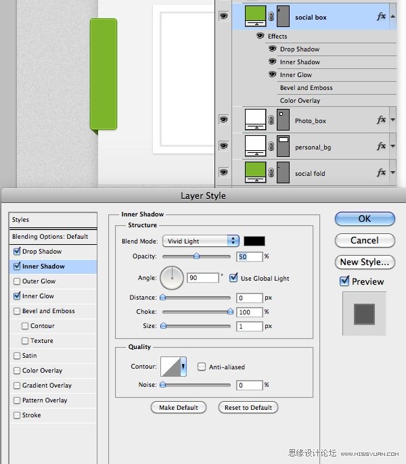Screen dimensions: 406x464
Task: Collapse the social box layer effects arrow
Action: [392, 16]
